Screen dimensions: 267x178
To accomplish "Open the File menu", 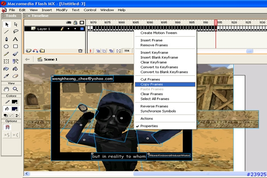I will (12, 10).
